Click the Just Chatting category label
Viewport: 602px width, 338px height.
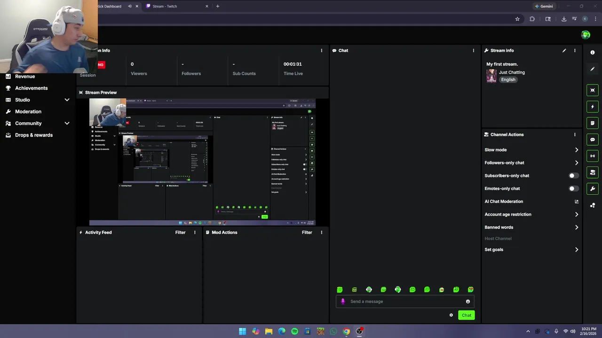512,72
